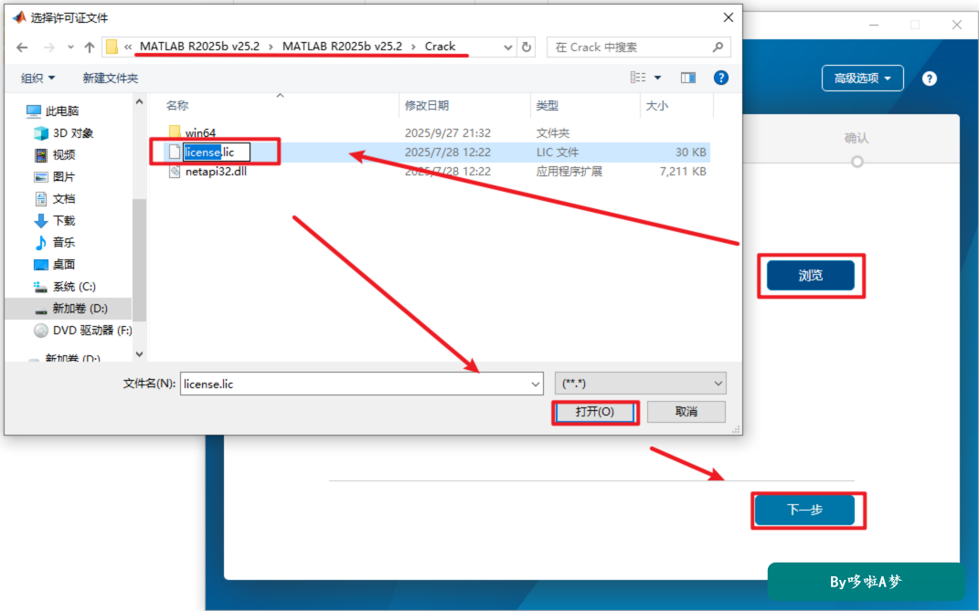Screen dimensions: 979x611
Task: Open file dialog help icon
Action: point(721,78)
